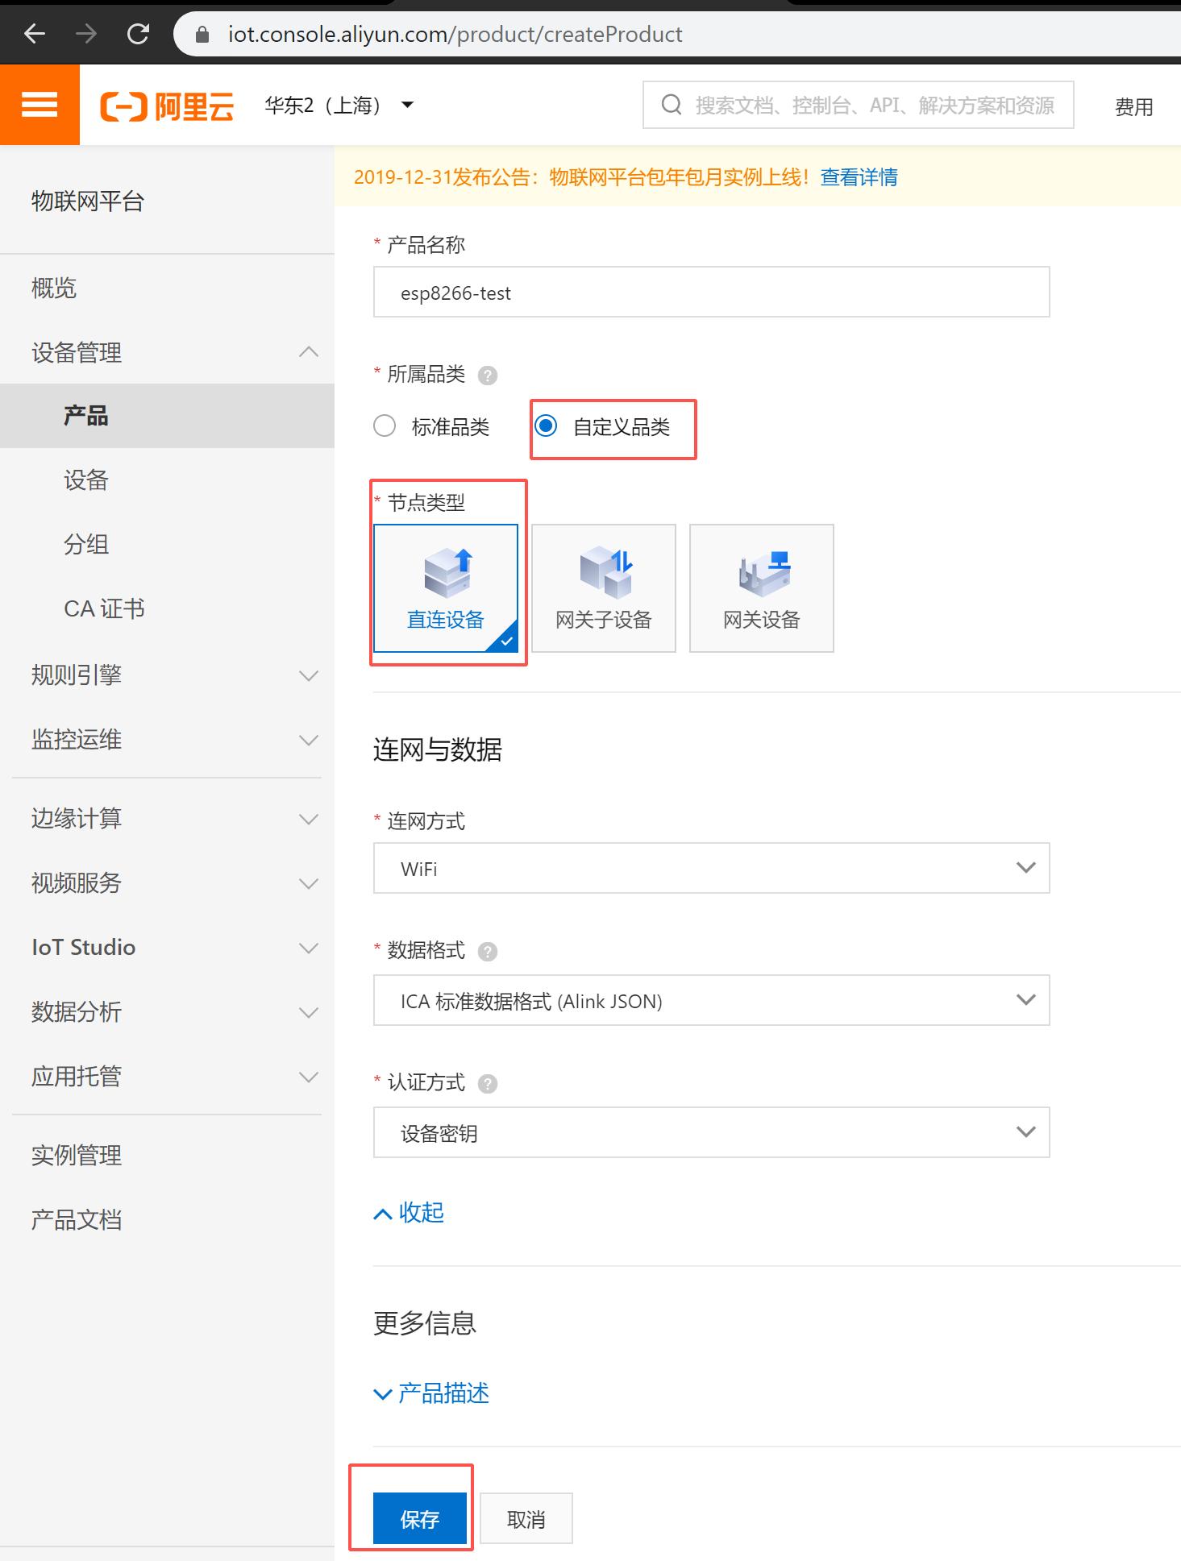
Task: Click the 保存 button
Action: [419, 1519]
